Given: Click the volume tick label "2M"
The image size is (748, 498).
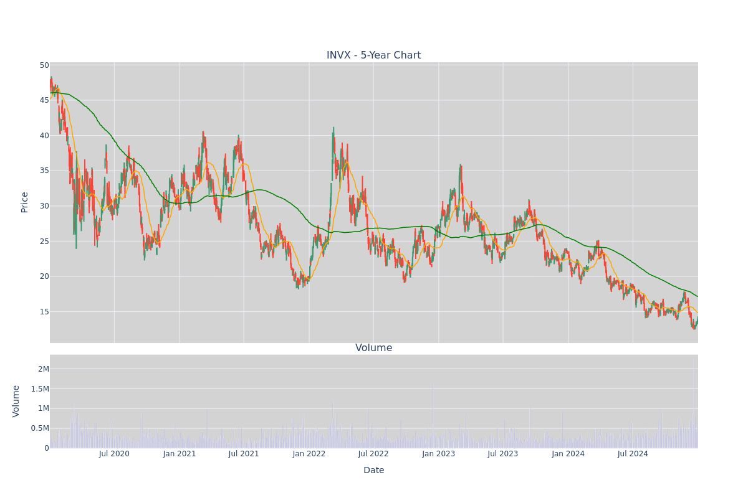Looking at the screenshot, I should (44, 369).
